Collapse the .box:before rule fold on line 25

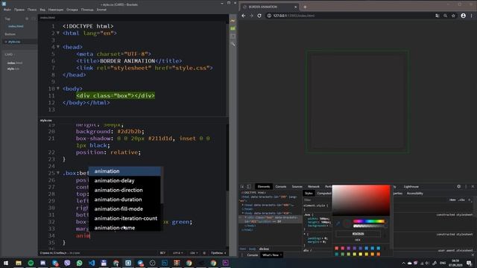58,173
